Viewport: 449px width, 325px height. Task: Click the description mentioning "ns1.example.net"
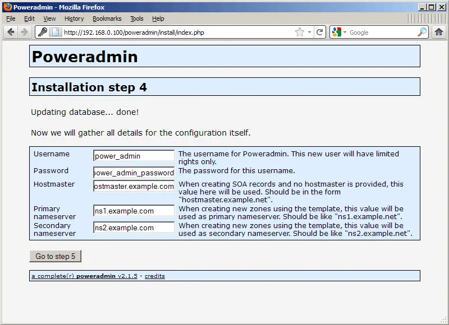tap(291, 213)
